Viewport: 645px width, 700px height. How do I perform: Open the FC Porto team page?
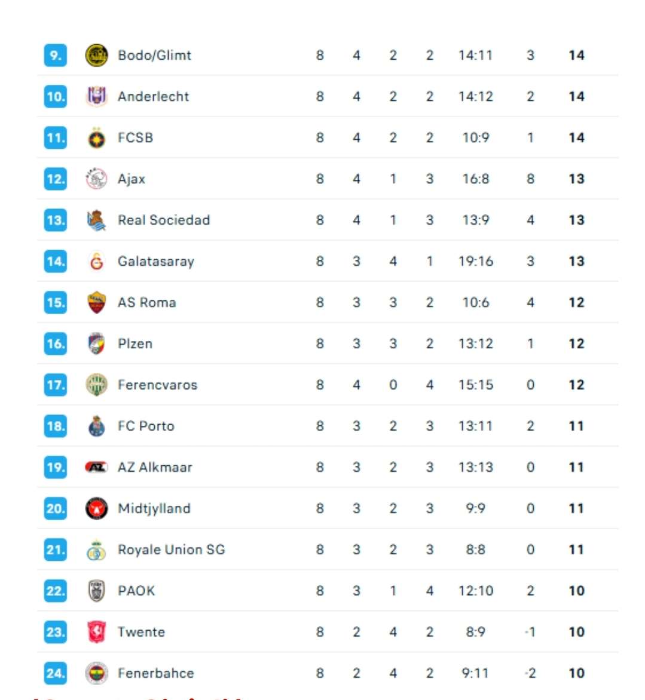coord(146,426)
